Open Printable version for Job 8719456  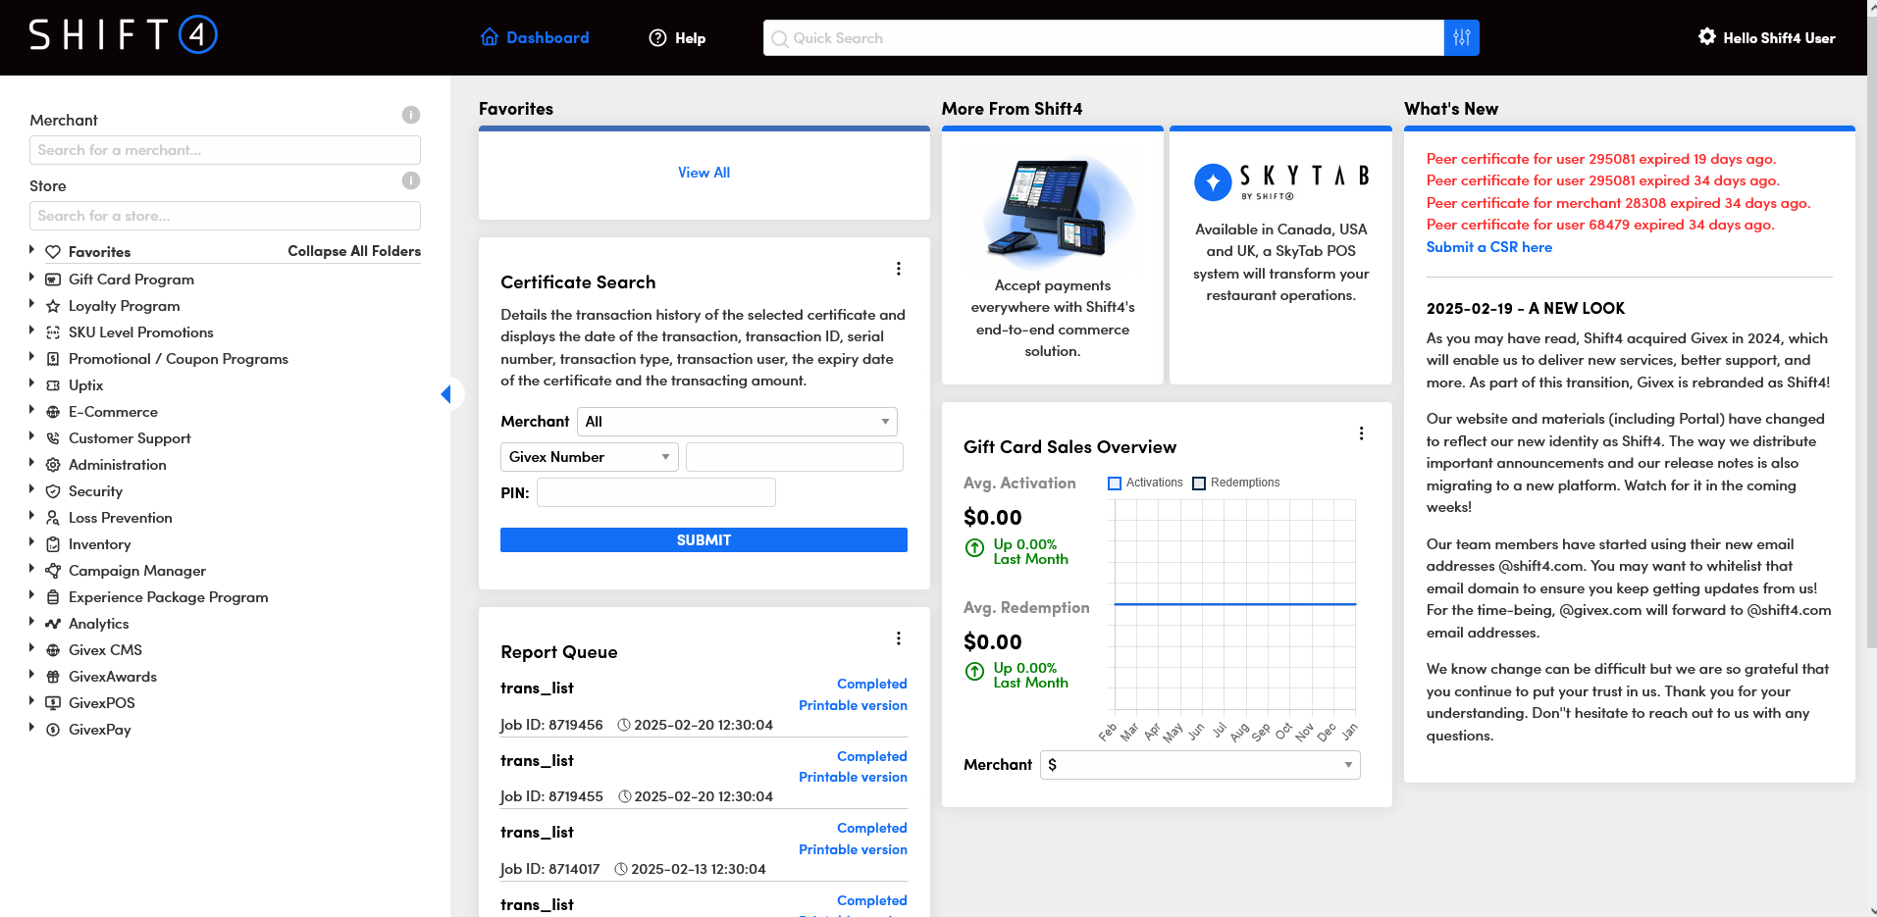(853, 705)
